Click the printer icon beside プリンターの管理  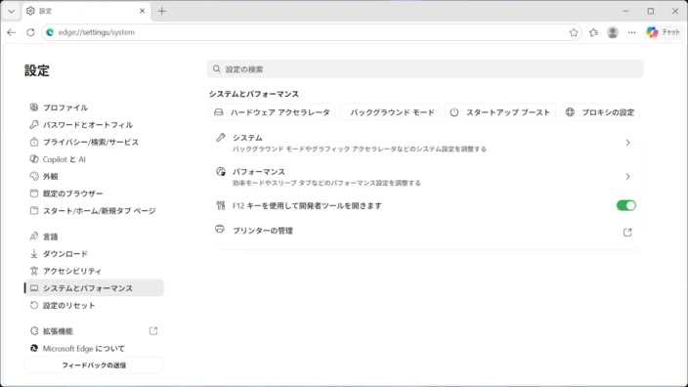click(220, 229)
